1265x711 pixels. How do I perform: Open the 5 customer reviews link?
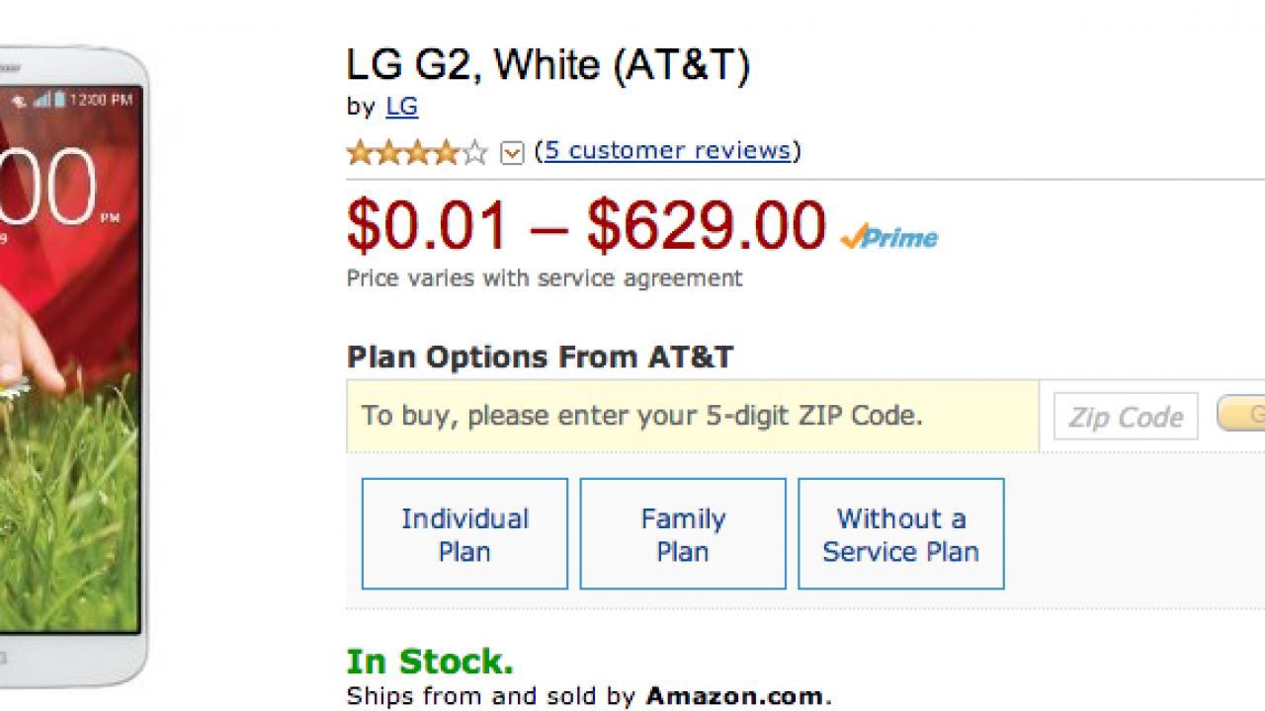[668, 151]
